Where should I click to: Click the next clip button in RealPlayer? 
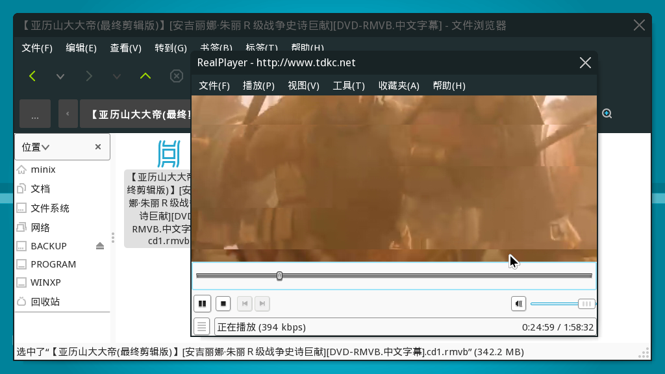[262, 304]
